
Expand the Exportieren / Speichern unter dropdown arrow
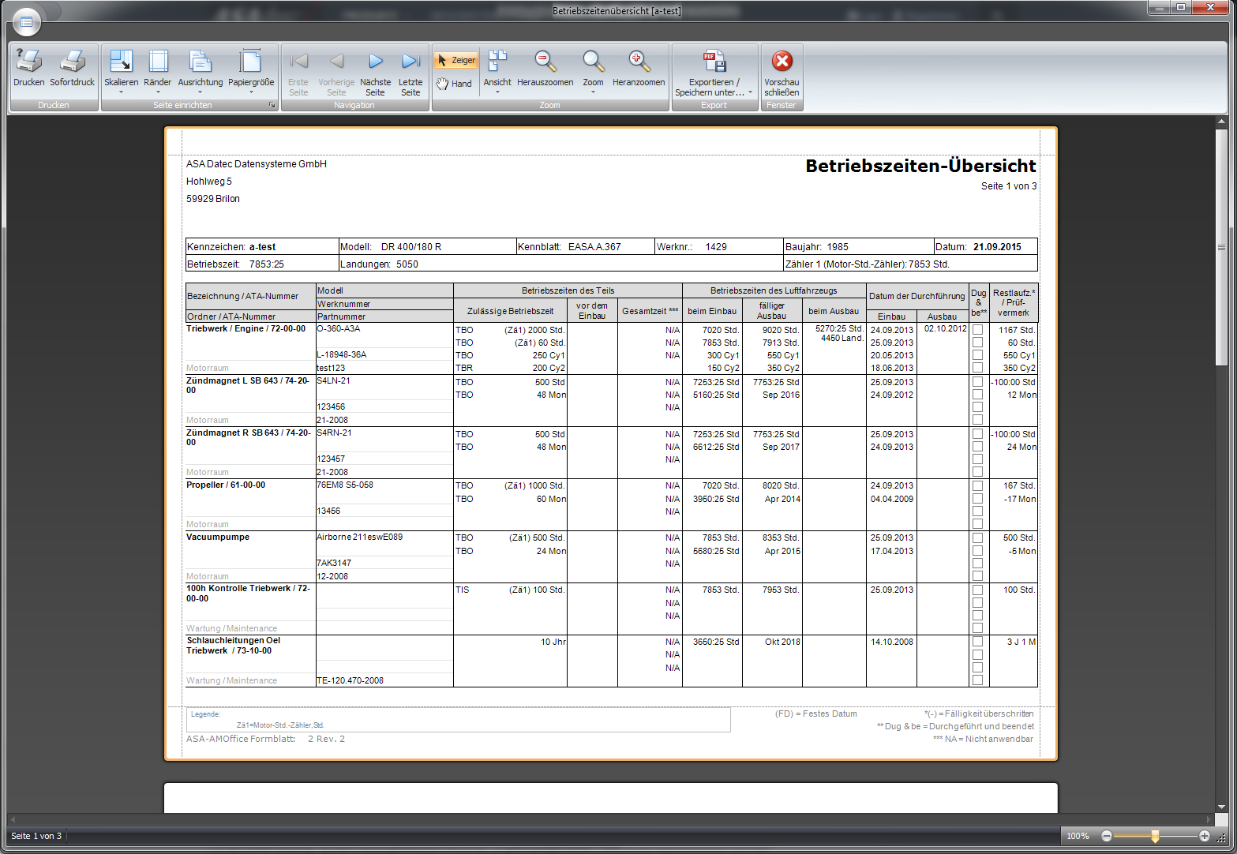[x=750, y=92]
